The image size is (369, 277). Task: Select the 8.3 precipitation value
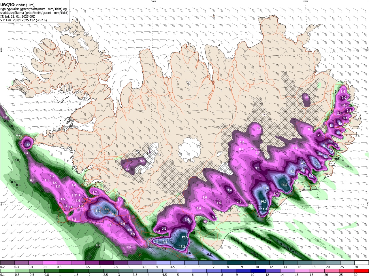click(x=114, y=214)
